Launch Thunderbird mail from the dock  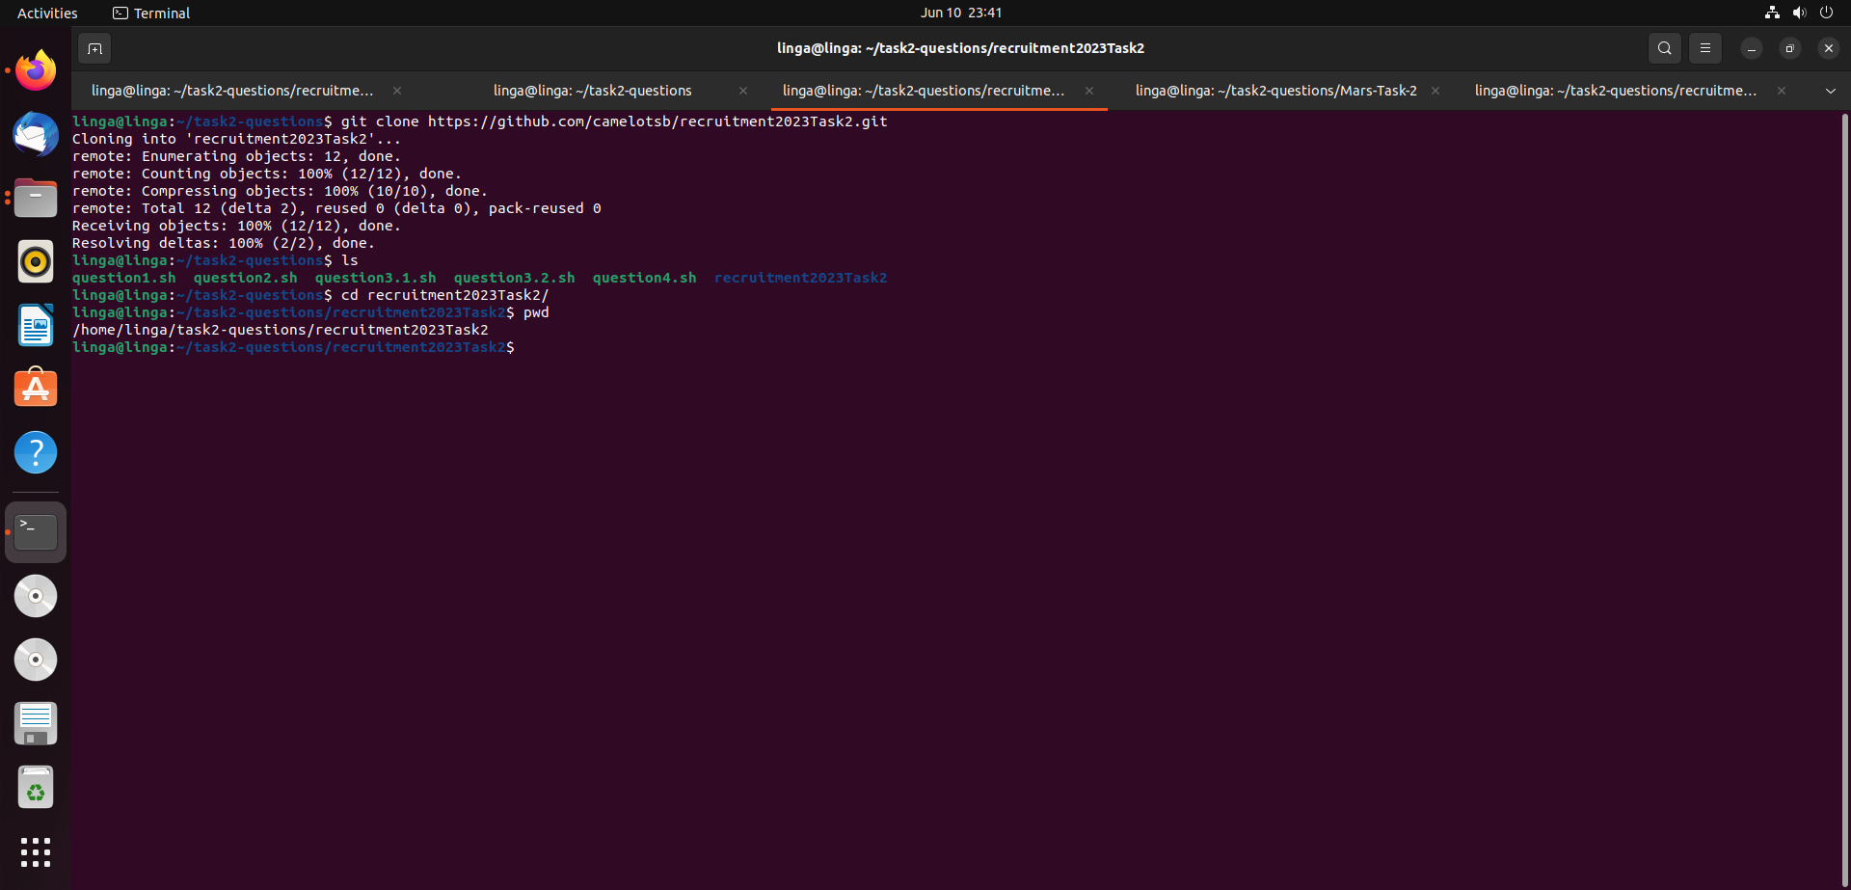coord(36,134)
